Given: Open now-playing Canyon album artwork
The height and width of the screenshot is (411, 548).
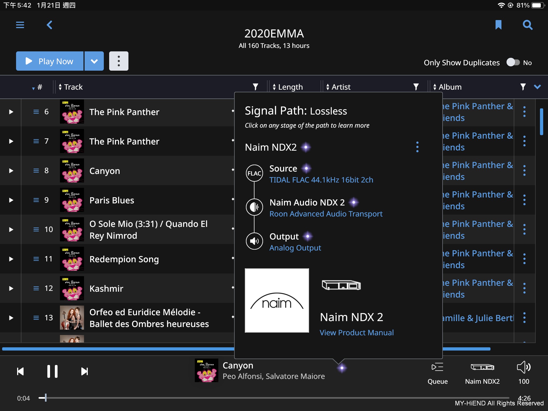Looking at the screenshot, I should click(x=207, y=370).
